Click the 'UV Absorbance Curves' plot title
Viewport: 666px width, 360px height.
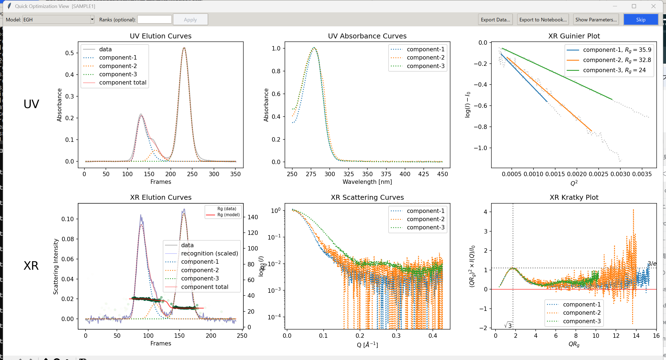coord(367,36)
